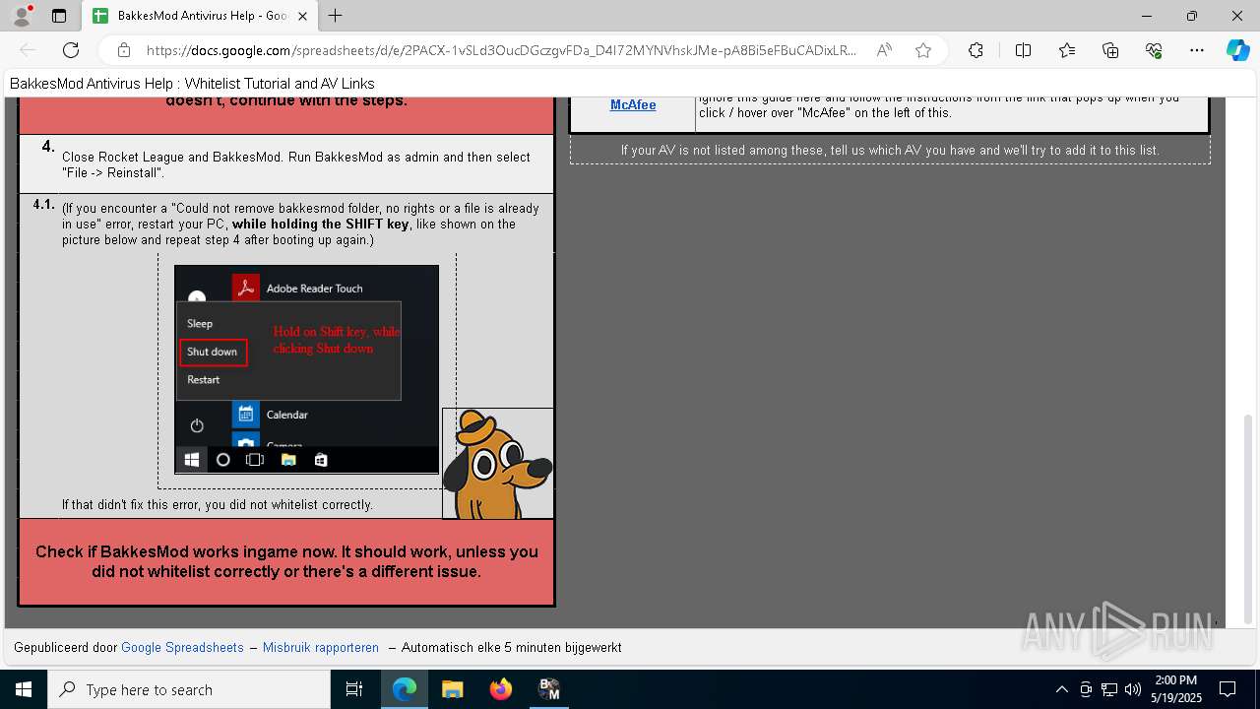Open Browser essentials heart icon

point(1154,50)
